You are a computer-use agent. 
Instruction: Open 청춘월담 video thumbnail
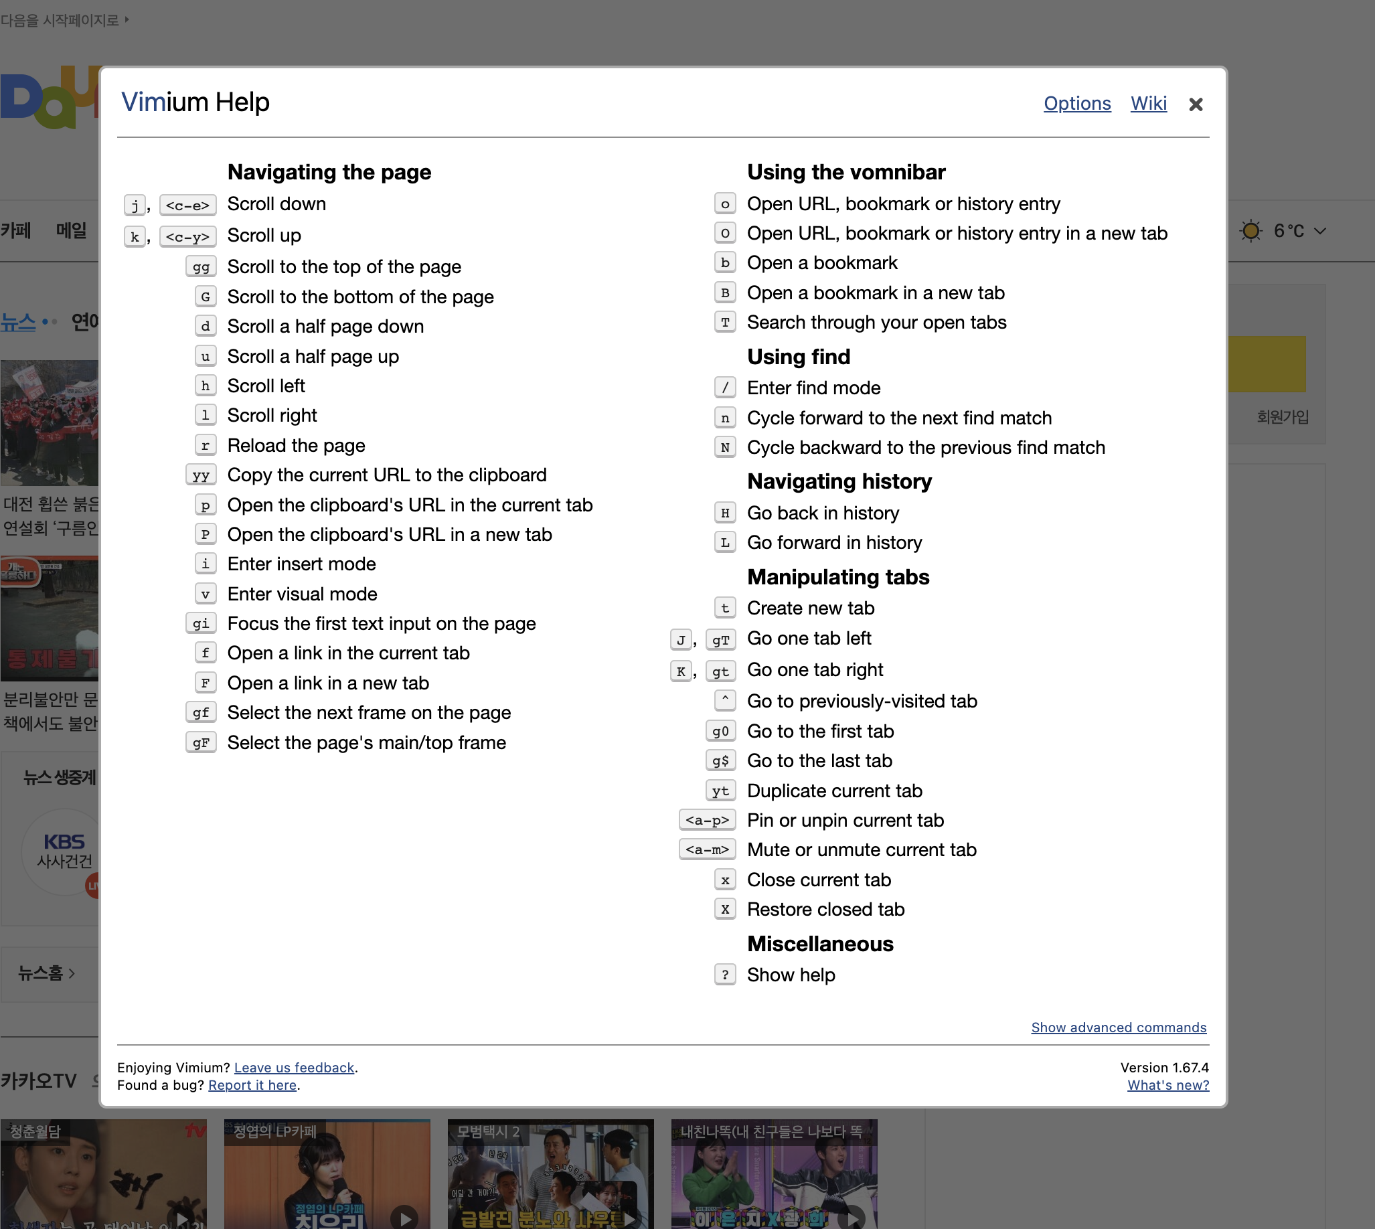[103, 1173]
